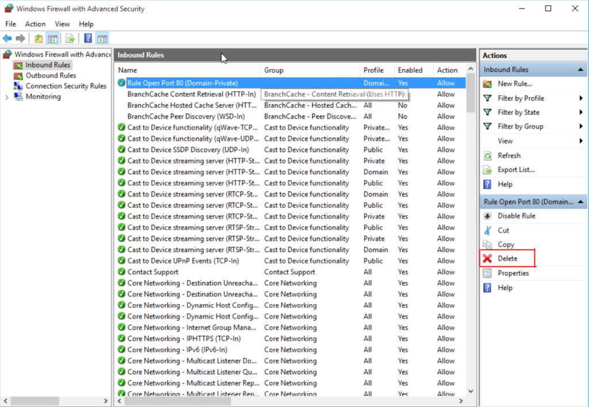
Task: Click Delete action link
Action: coord(507,258)
